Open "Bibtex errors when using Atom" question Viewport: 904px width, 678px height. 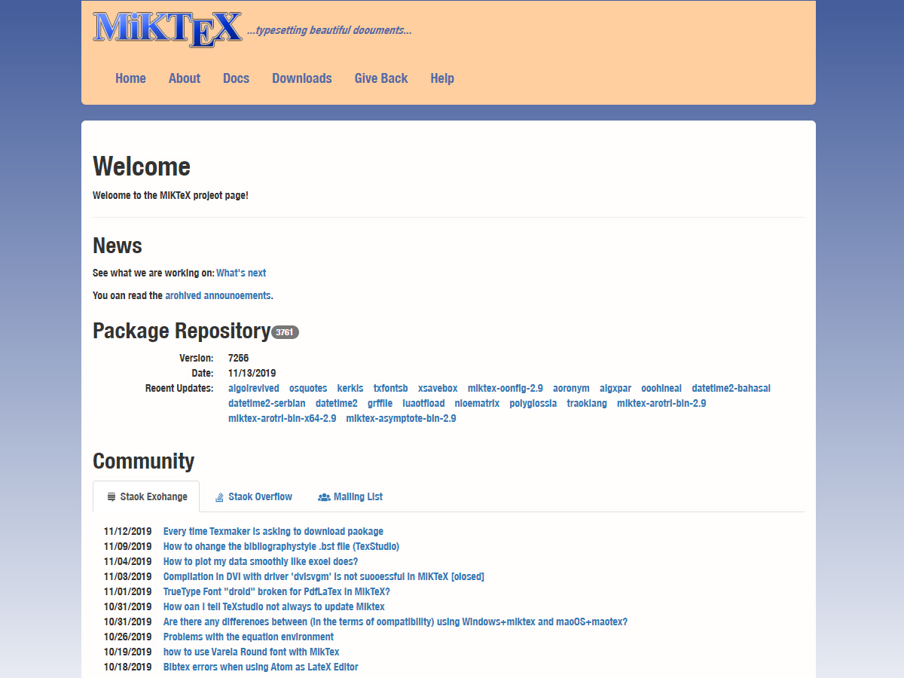(x=261, y=667)
